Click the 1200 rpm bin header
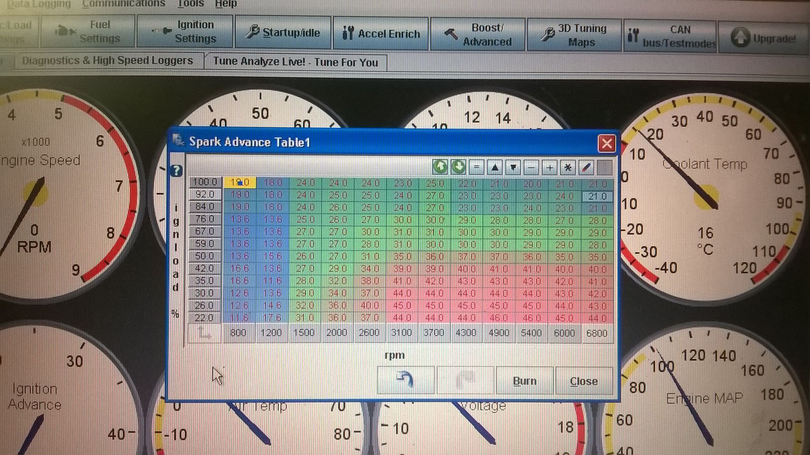The width and height of the screenshot is (810, 455). pyautogui.click(x=271, y=333)
